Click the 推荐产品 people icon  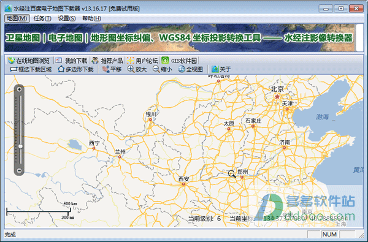click(95, 61)
